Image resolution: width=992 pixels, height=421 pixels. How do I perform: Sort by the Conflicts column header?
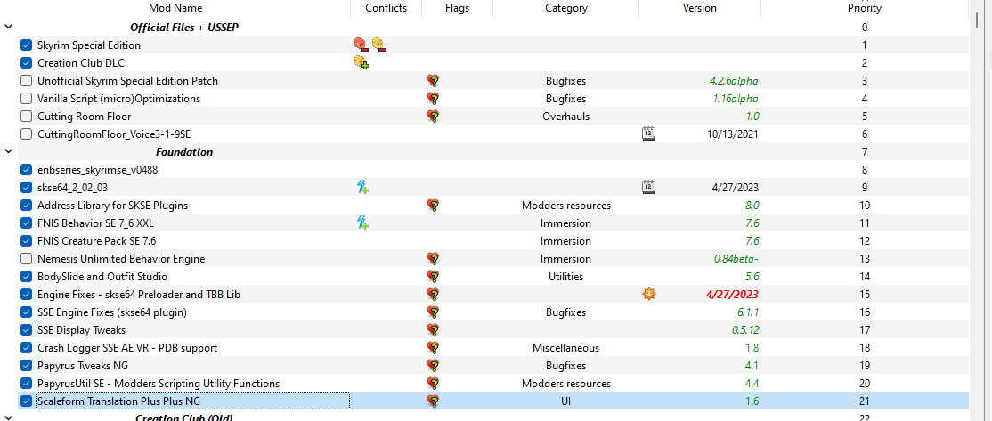coord(386,8)
